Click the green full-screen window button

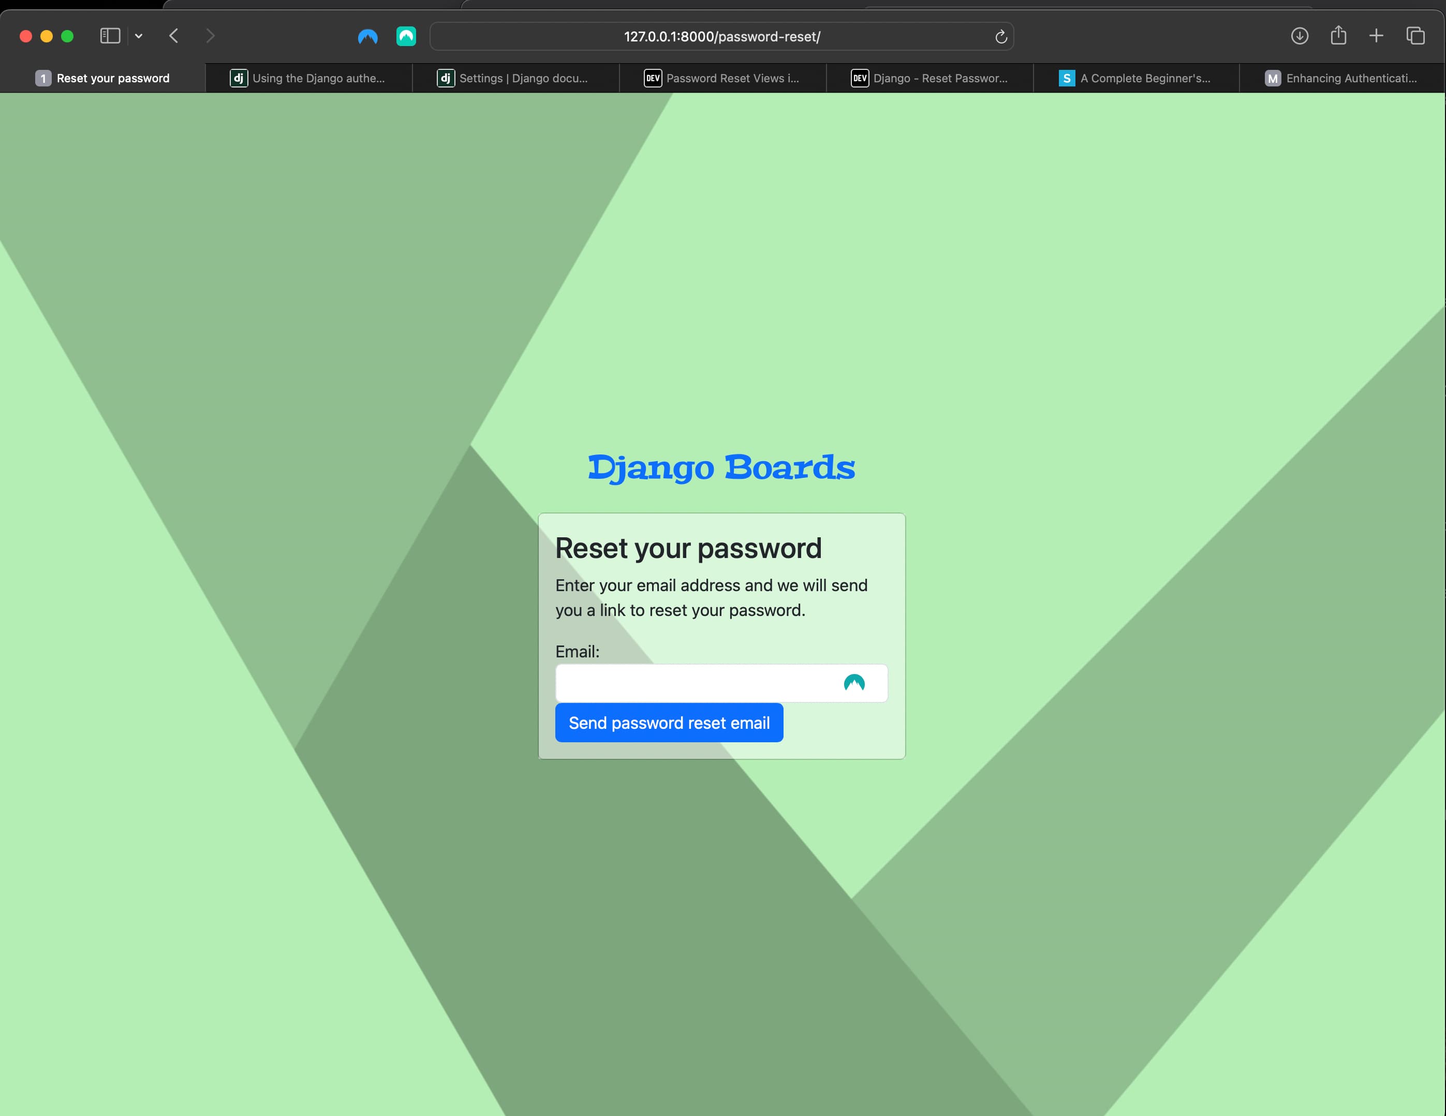coord(67,36)
